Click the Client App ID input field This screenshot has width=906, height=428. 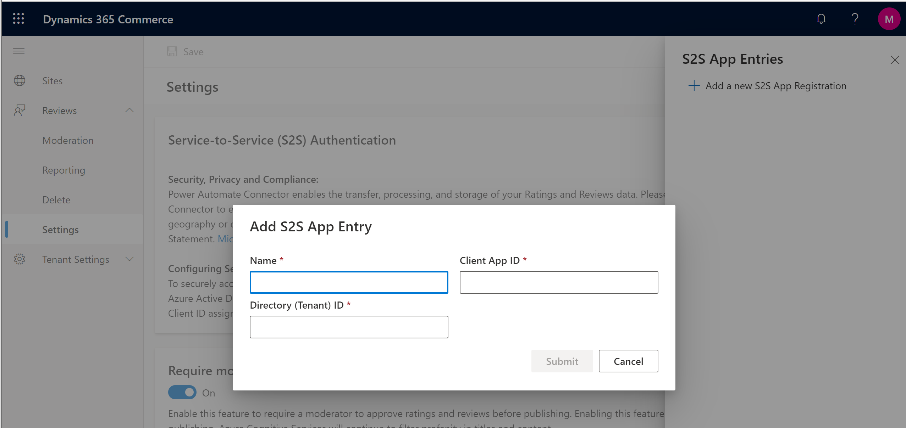tap(559, 283)
